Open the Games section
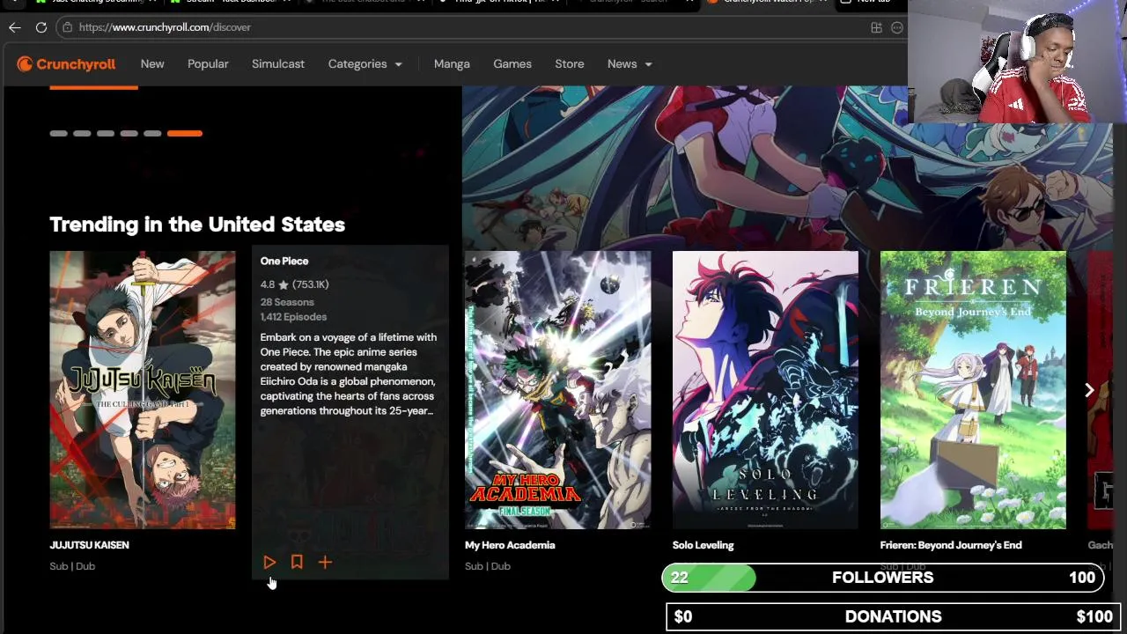This screenshot has height=634, width=1127. click(512, 63)
